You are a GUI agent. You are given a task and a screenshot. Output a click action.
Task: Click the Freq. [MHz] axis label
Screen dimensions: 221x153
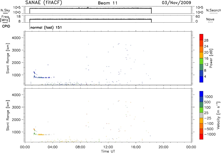pos(6,19)
